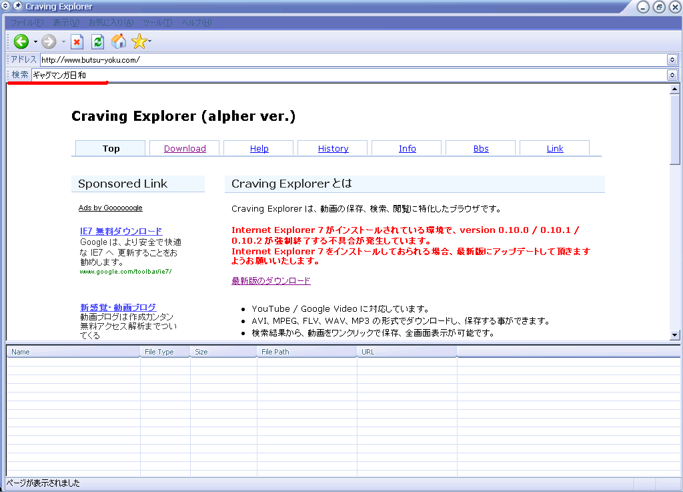Click the Craving Explorer とは heading
683x492 pixels.
(x=291, y=184)
